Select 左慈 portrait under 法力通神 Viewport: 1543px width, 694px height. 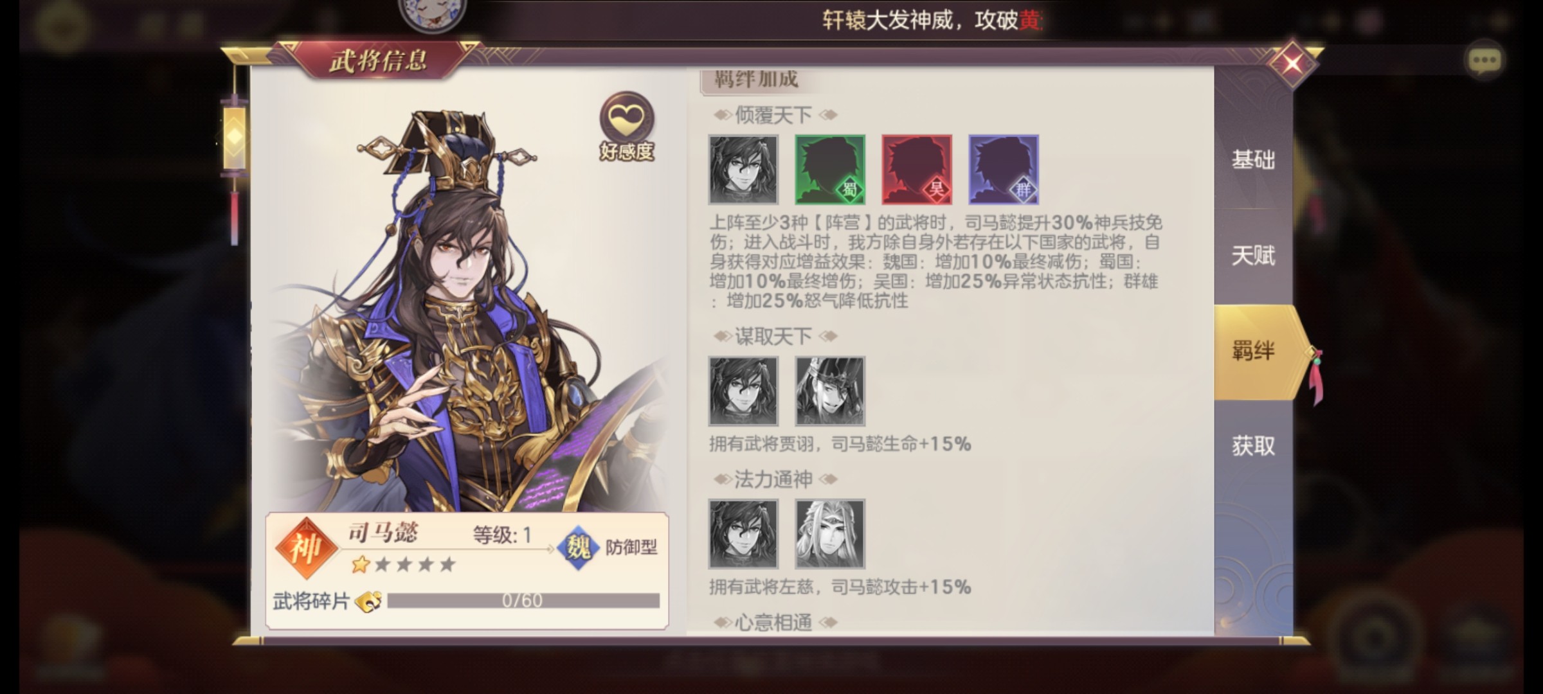coord(830,534)
